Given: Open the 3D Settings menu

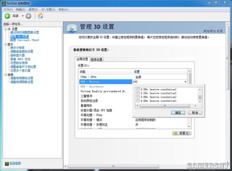Looking at the screenshot, I should [48, 10].
